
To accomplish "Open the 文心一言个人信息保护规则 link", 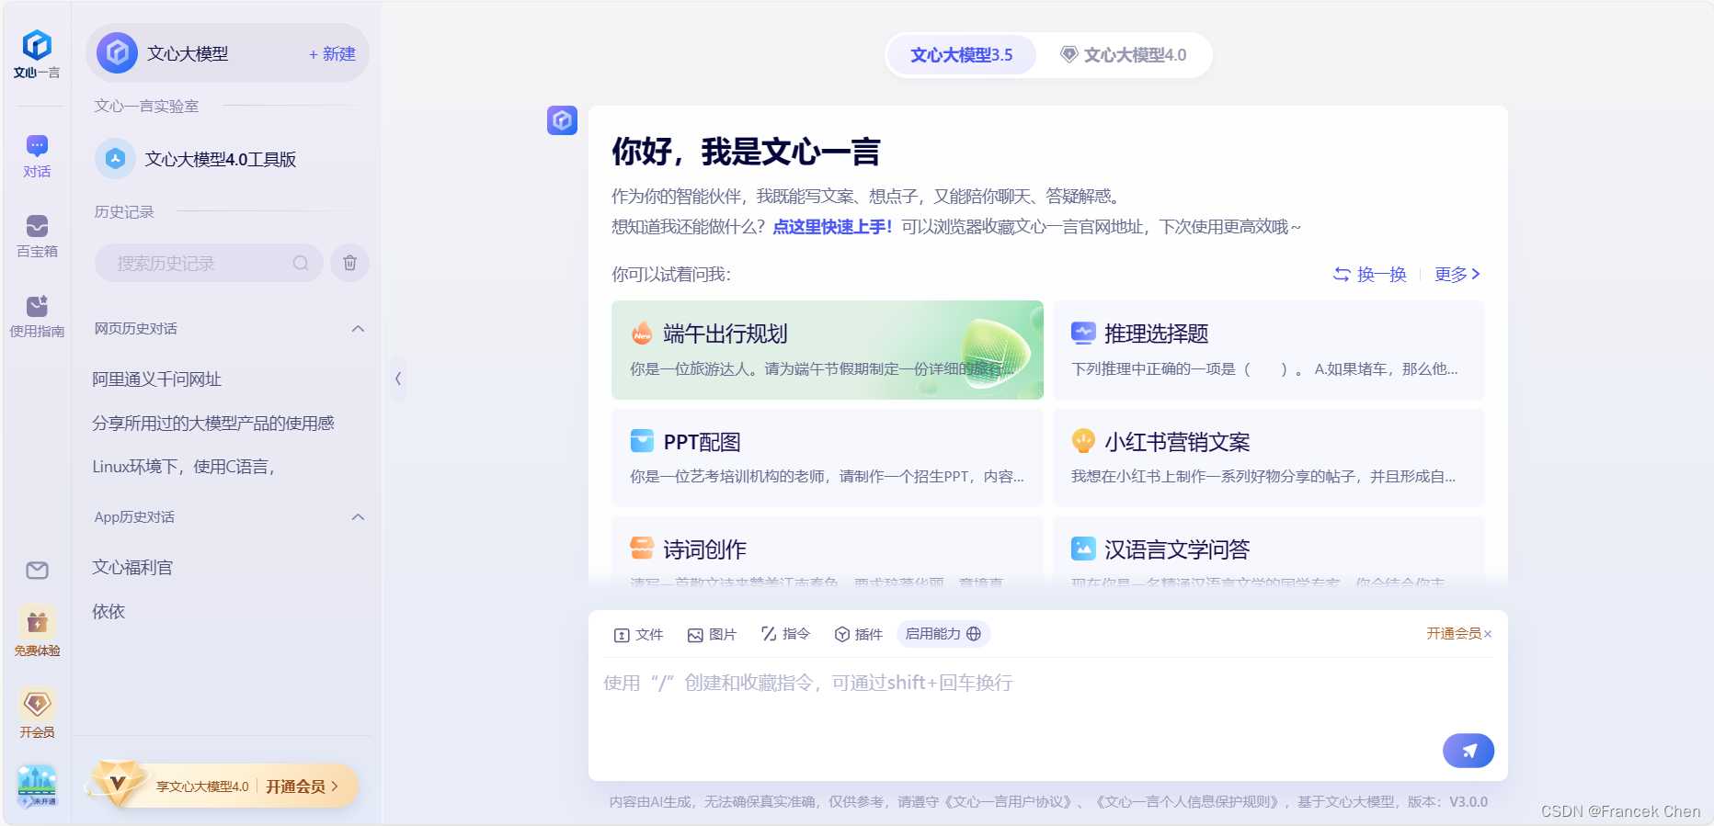I will 1187,802.
